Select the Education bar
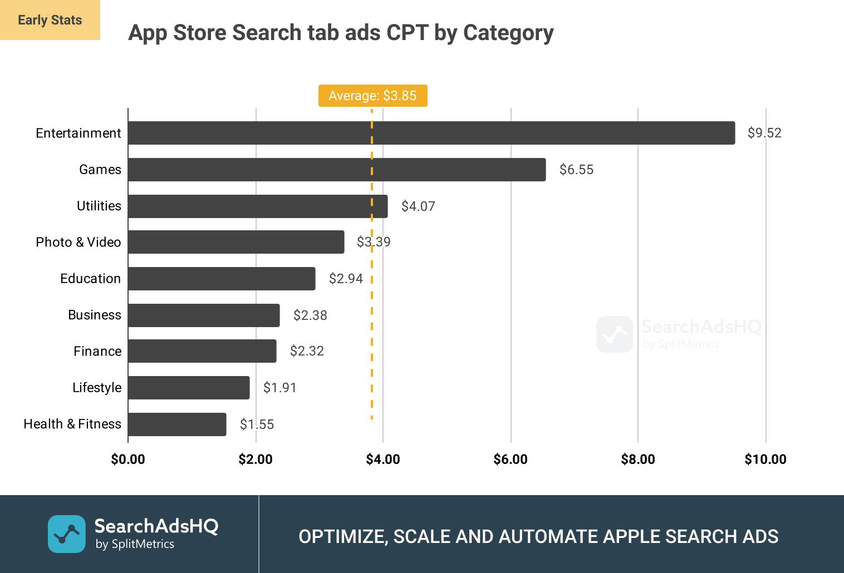The height and width of the screenshot is (573, 844). pyautogui.click(x=222, y=279)
